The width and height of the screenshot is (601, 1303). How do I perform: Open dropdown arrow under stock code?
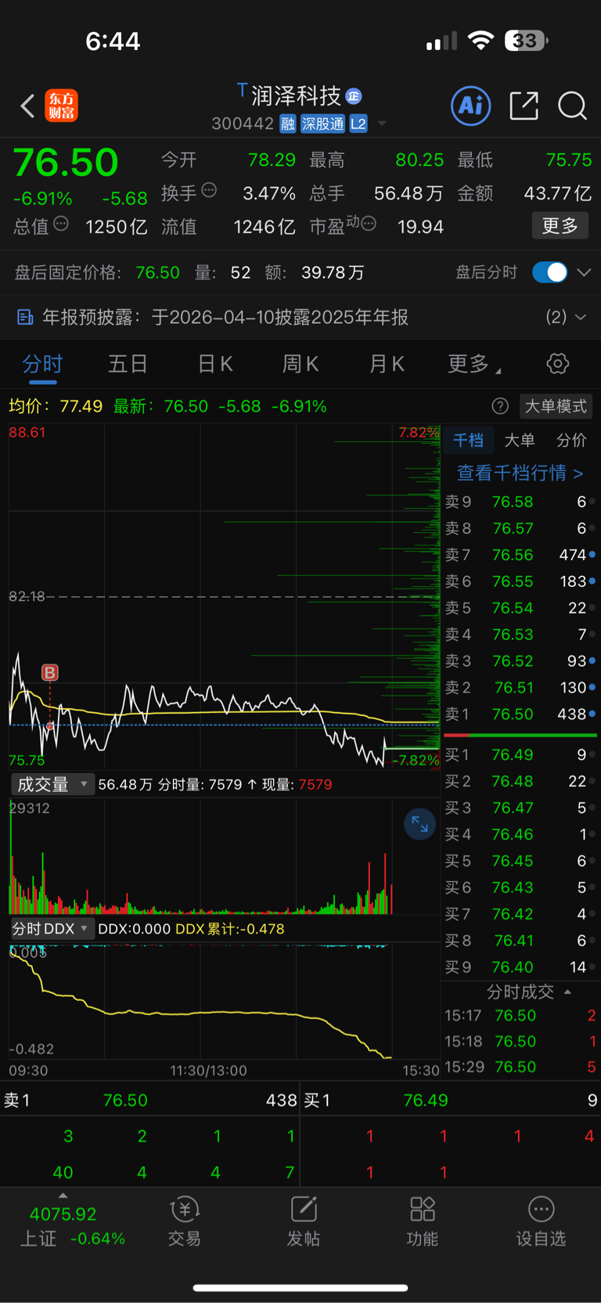[382, 124]
